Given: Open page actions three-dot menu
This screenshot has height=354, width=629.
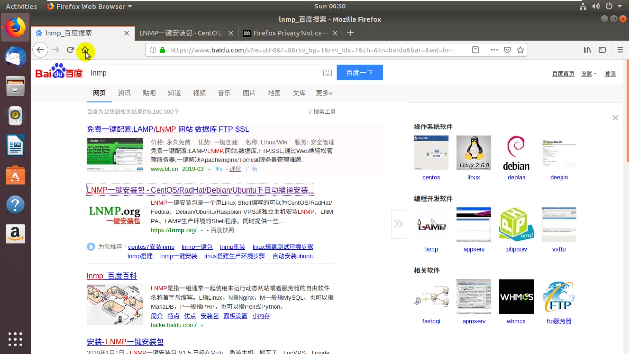Looking at the screenshot, I should (x=494, y=50).
